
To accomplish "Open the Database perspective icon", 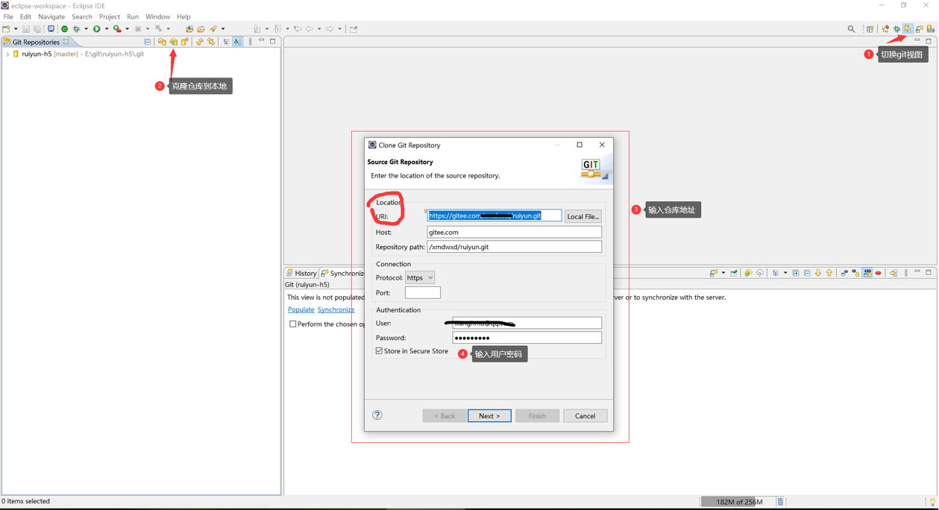I will pos(931,28).
